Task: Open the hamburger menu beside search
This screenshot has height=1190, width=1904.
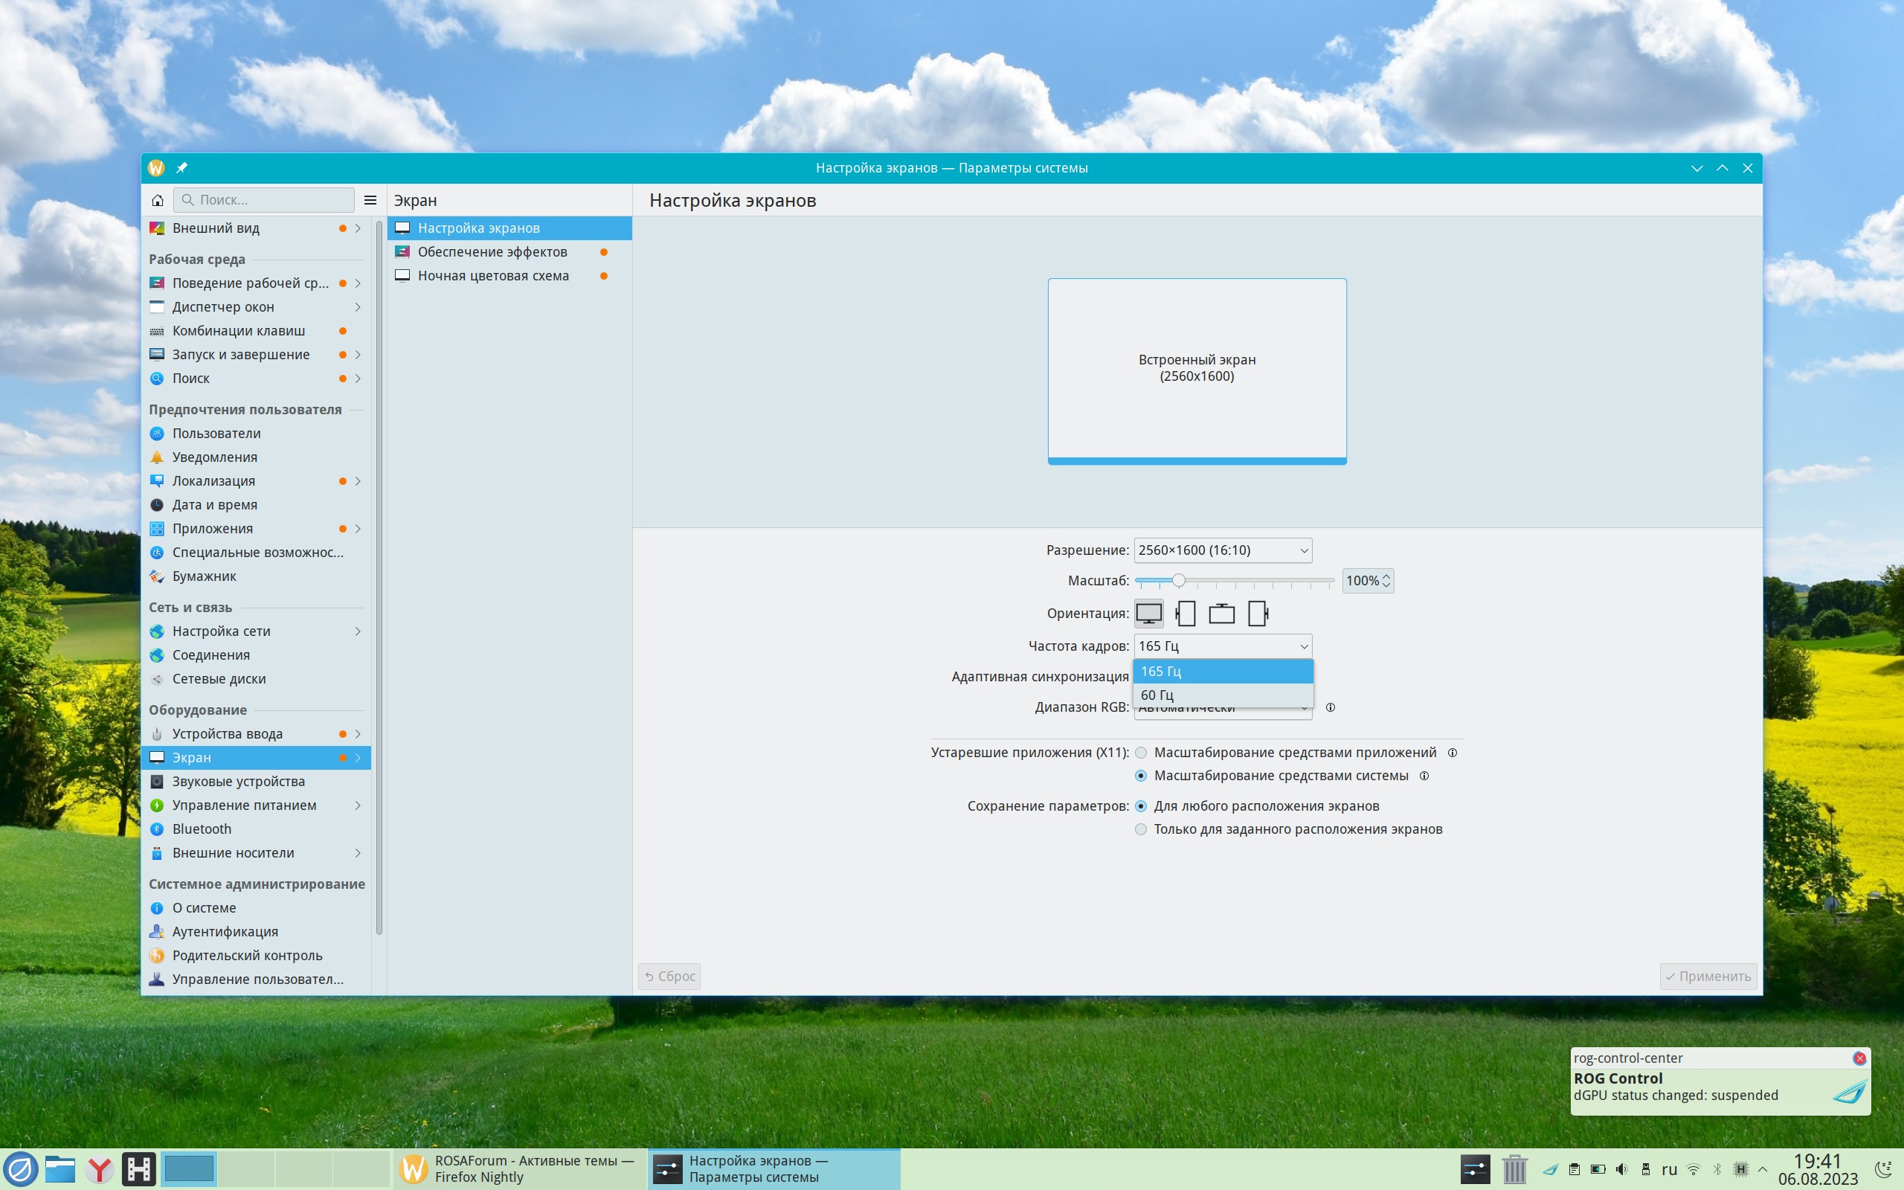Action: point(370,200)
